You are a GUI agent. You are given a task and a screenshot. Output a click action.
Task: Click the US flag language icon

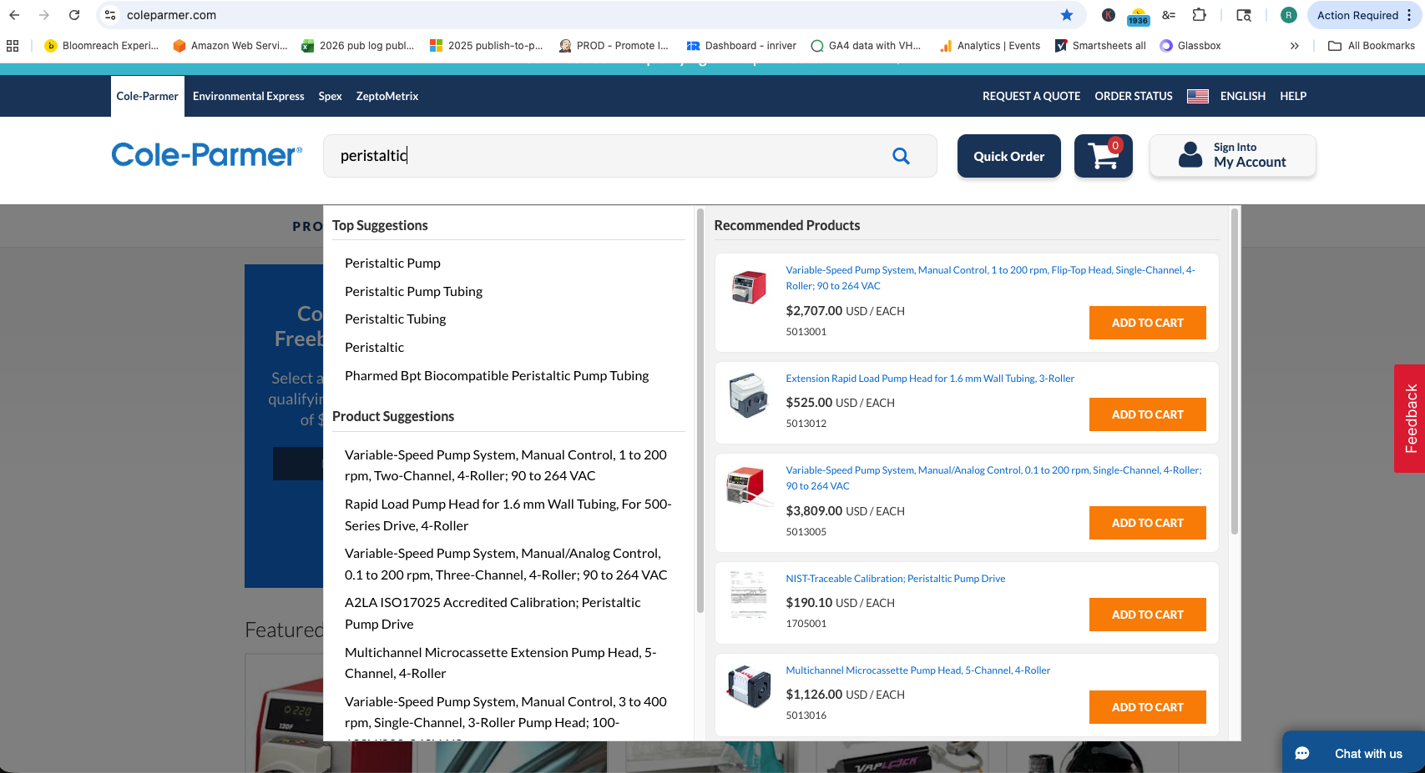(1197, 96)
